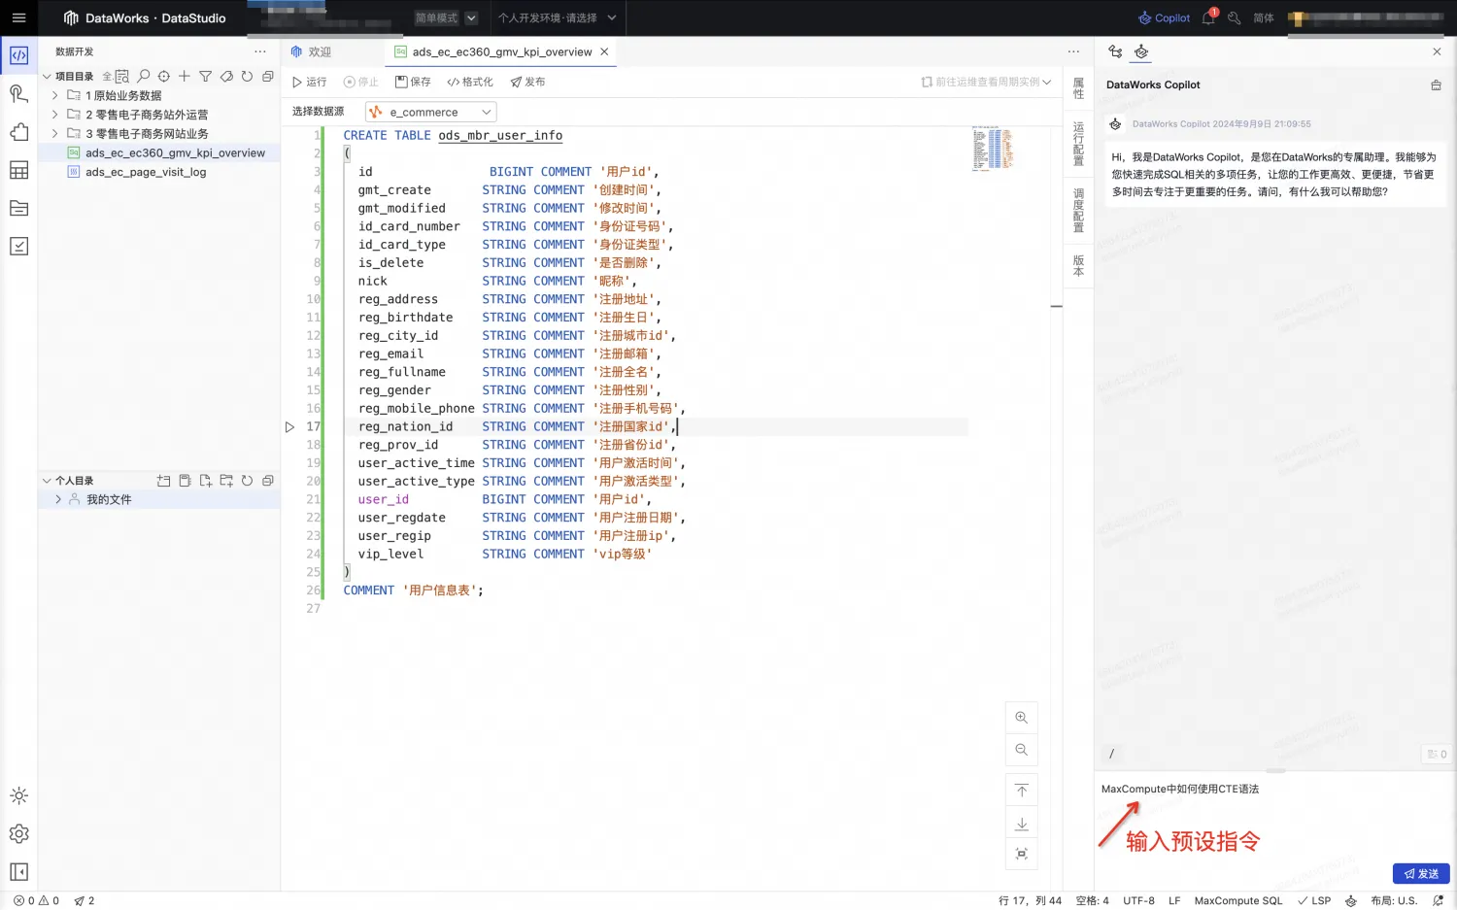Viewport: 1457px width, 910px height.
Task: Switch to ads_ec_ec360_gmv_kpi_overview editor tab
Action: point(501,51)
